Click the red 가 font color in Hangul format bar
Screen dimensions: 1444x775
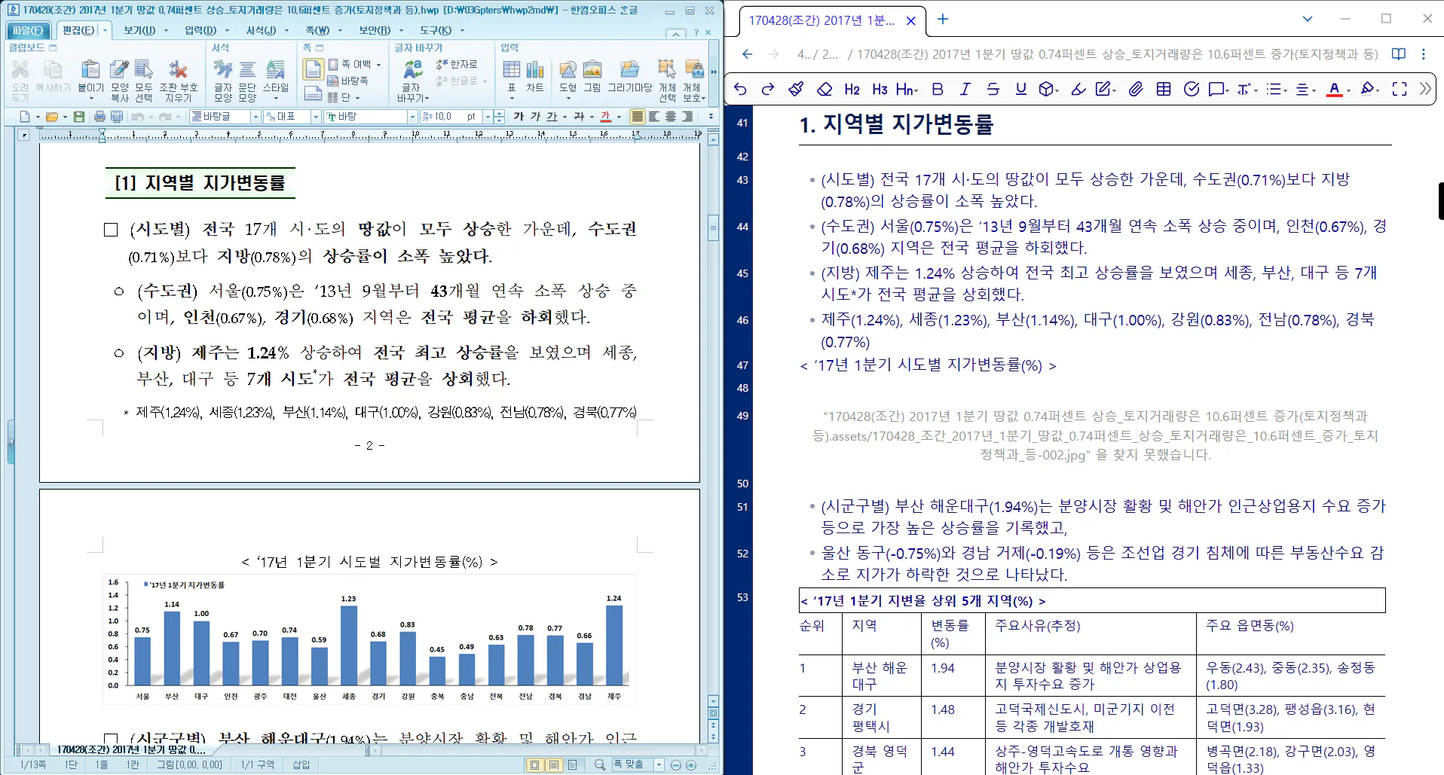[605, 117]
